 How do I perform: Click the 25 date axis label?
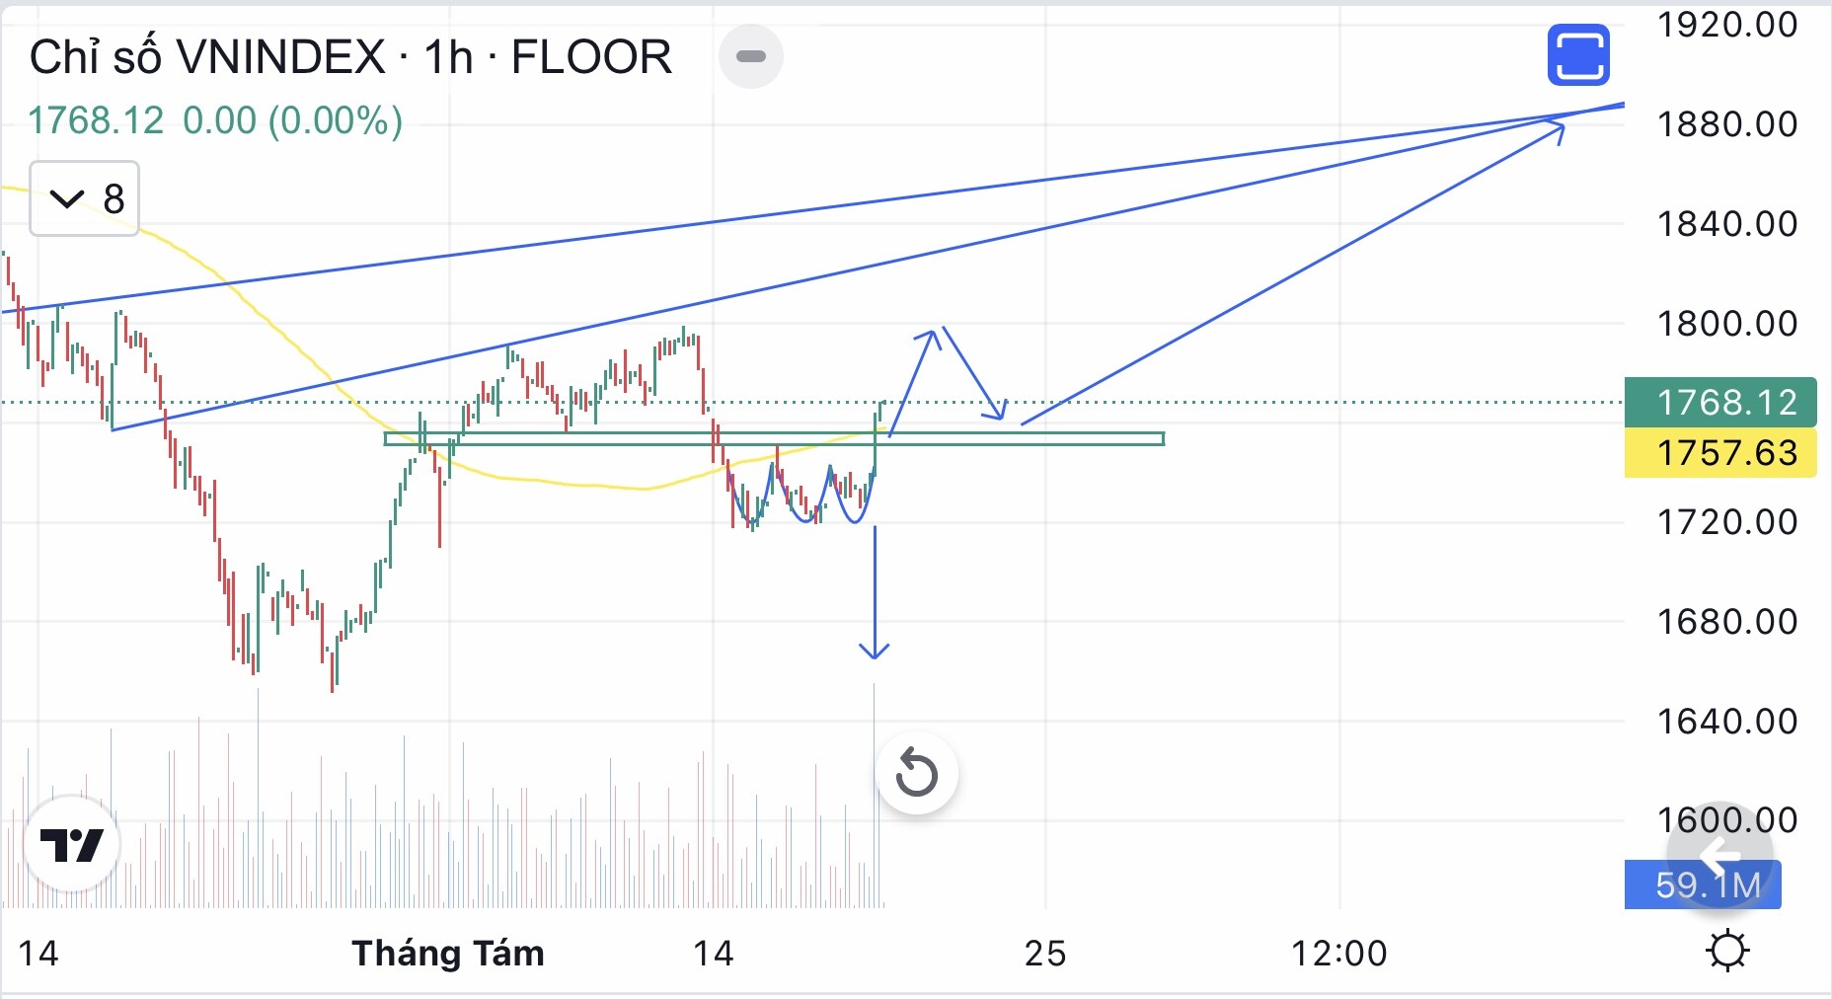pos(1045,954)
